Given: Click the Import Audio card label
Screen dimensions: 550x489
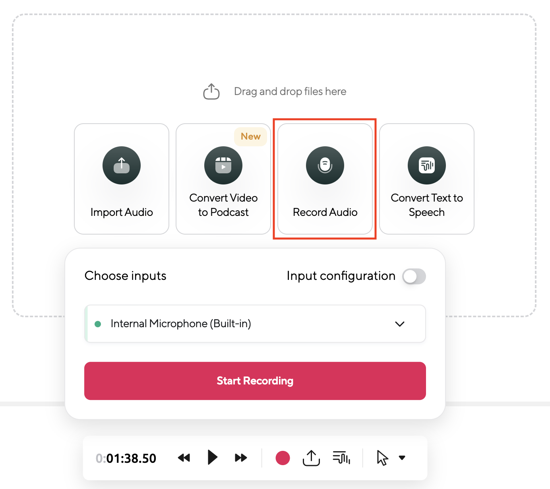Looking at the screenshot, I should (x=122, y=212).
